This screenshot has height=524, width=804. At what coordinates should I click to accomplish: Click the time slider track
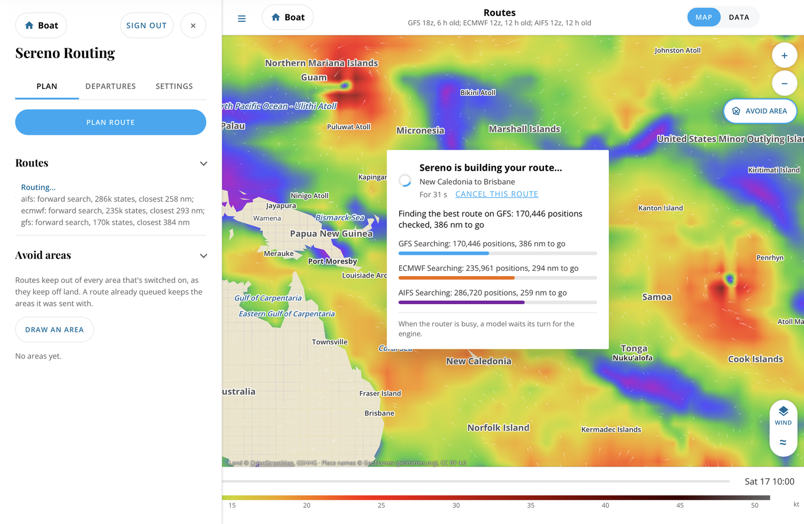476,481
